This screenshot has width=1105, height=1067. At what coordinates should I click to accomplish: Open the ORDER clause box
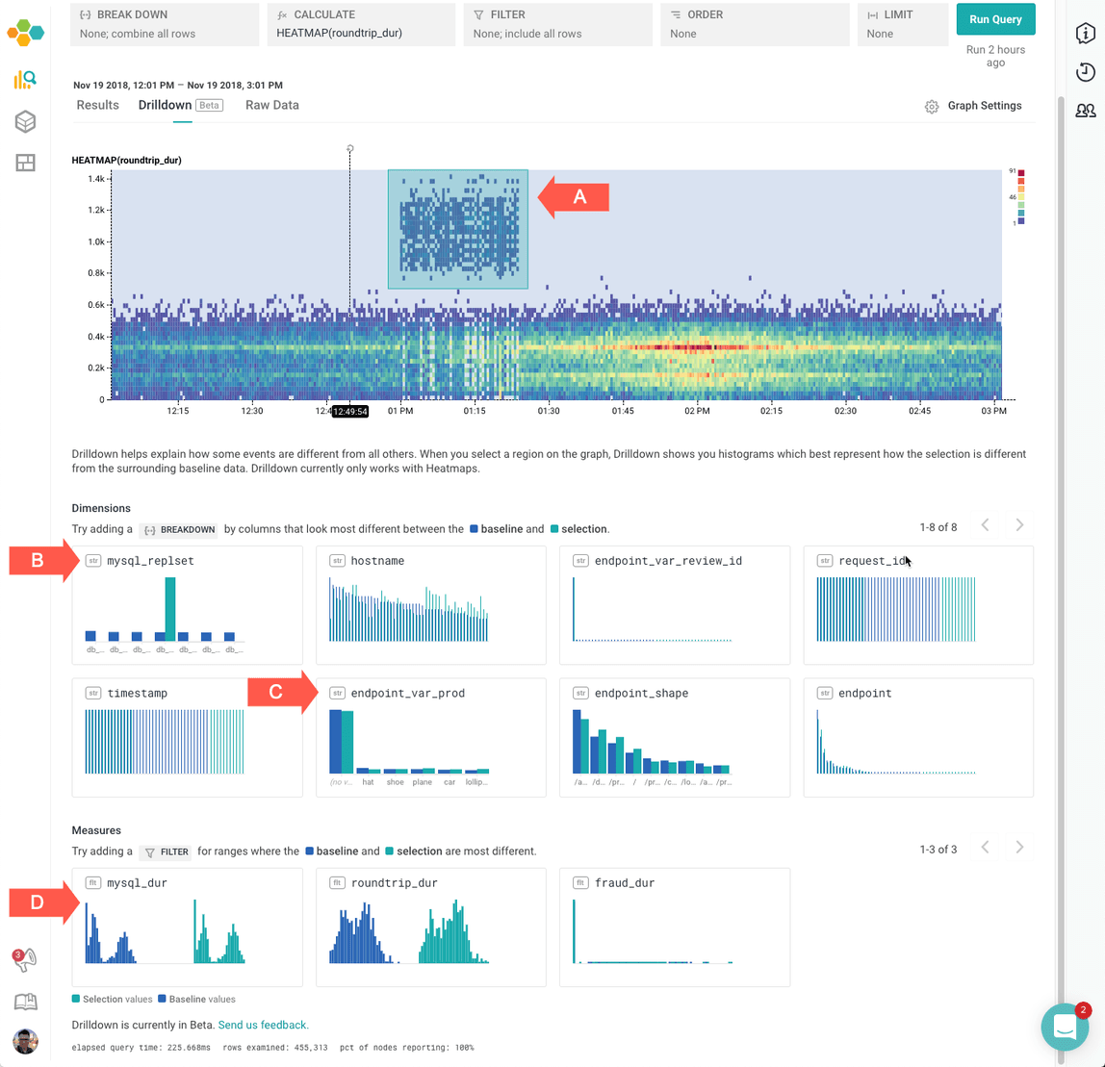pyautogui.click(x=755, y=24)
